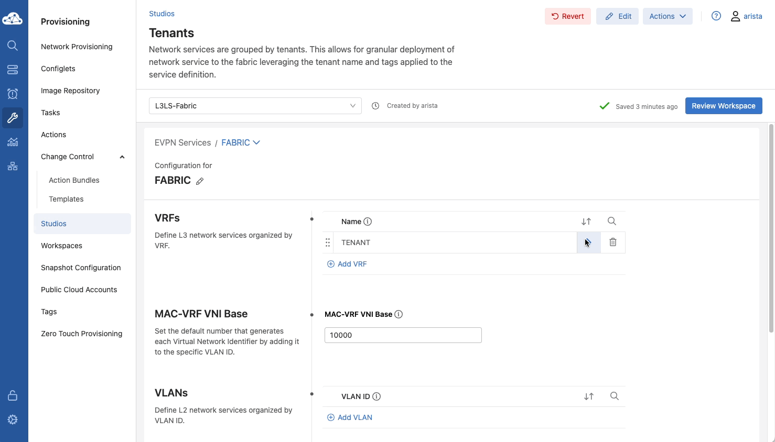This screenshot has height=442, width=775.
Task: Select Zero Touch Provisioning menu item
Action: click(x=81, y=334)
